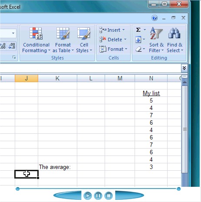
Task: Open Number group dialog launcher
Action: pyautogui.click(x=14, y=57)
